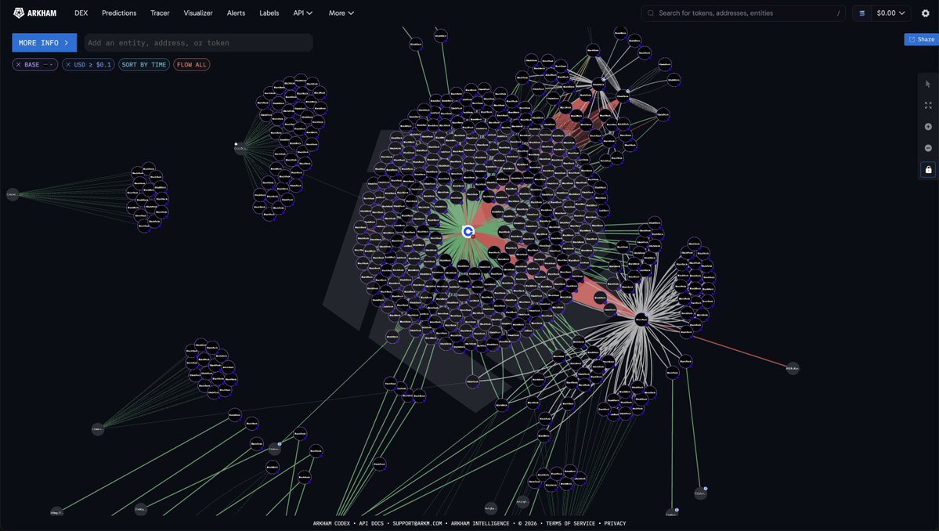Expand the More menu
939x531 pixels.
(x=341, y=13)
